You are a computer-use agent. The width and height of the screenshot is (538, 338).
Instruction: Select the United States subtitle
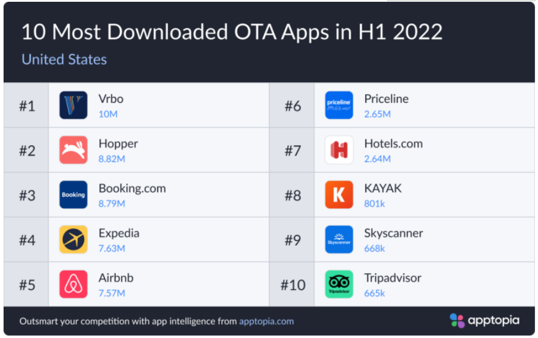point(64,60)
